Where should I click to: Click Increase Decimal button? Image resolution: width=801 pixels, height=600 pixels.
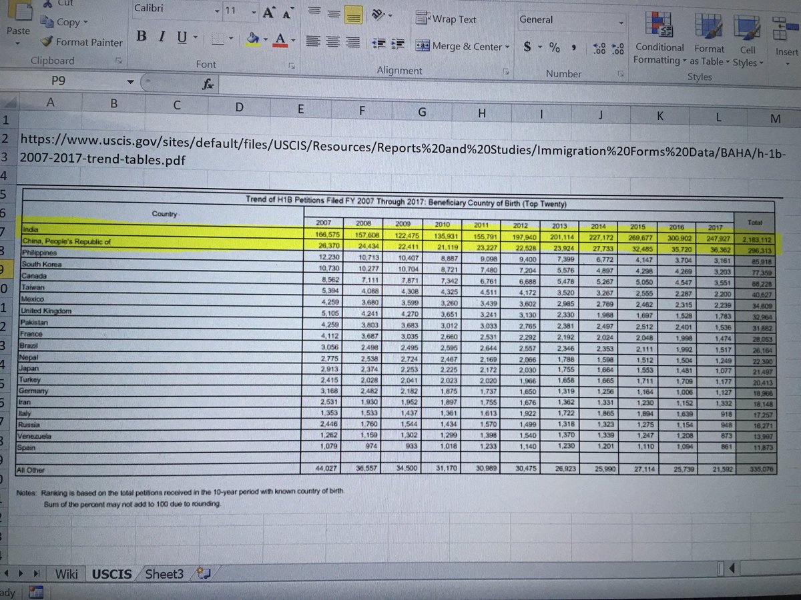click(599, 49)
